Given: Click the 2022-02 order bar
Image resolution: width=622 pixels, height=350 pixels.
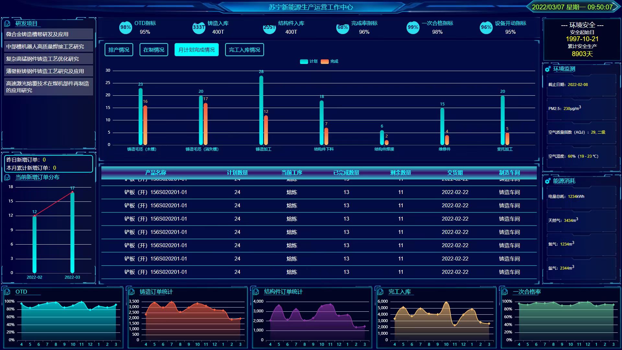Looking at the screenshot, I should (34, 244).
